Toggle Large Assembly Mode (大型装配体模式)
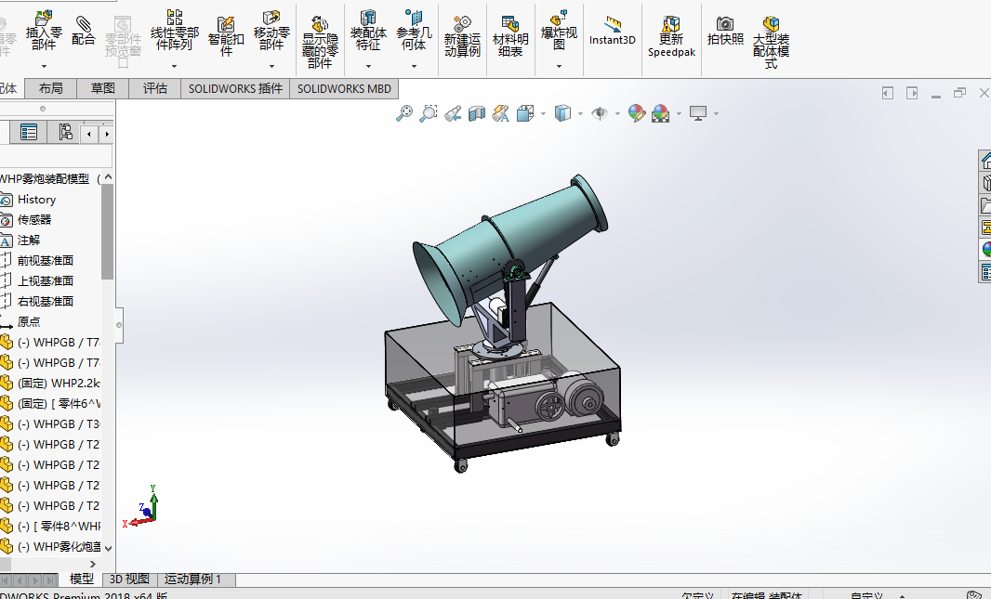 pyautogui.click(x=771, y=42)
